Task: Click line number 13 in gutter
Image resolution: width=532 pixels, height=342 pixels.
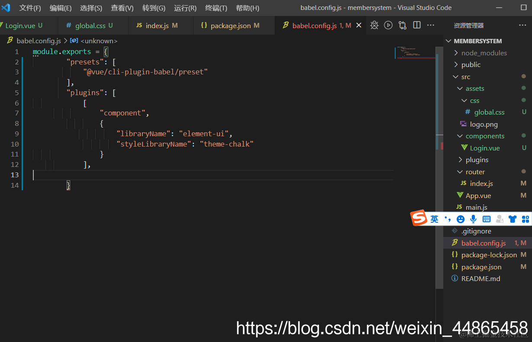Action: (15, 175)
